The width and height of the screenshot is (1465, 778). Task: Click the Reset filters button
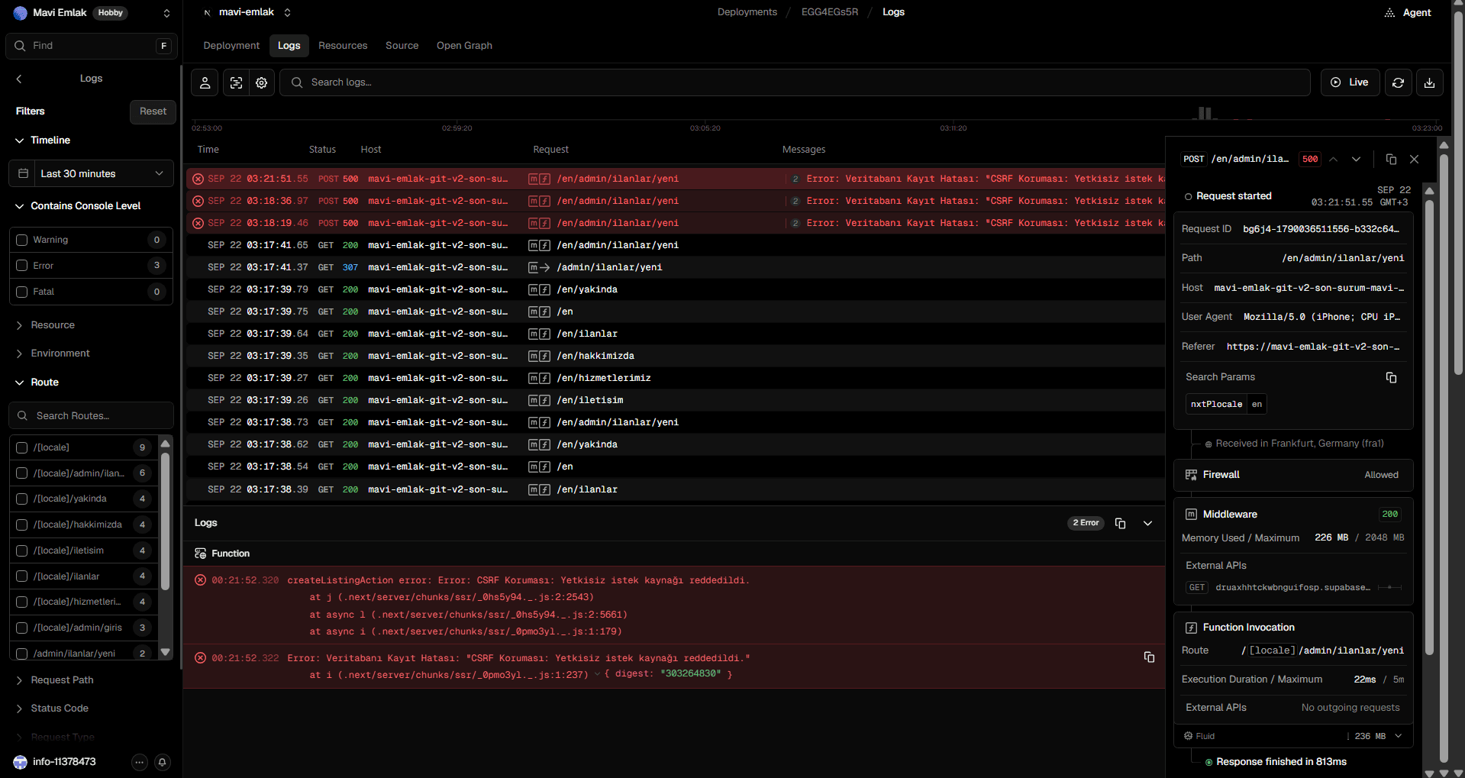[153, 111]
